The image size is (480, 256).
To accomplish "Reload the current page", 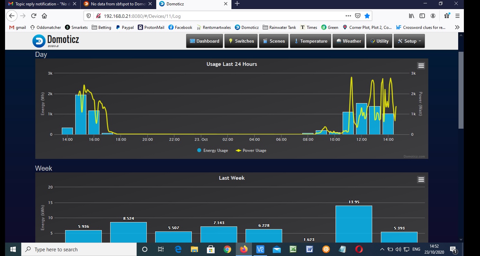I will [34, 16].
